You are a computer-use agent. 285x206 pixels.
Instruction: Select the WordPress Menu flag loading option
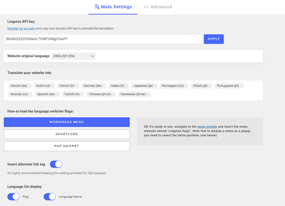coord(67,122)
